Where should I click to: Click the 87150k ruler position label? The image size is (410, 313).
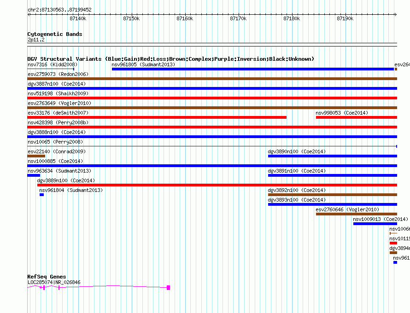131,18
